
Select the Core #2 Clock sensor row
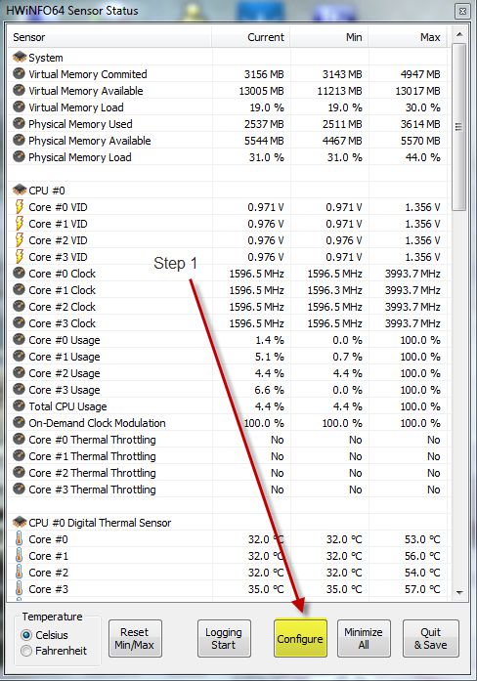point(228,307)
